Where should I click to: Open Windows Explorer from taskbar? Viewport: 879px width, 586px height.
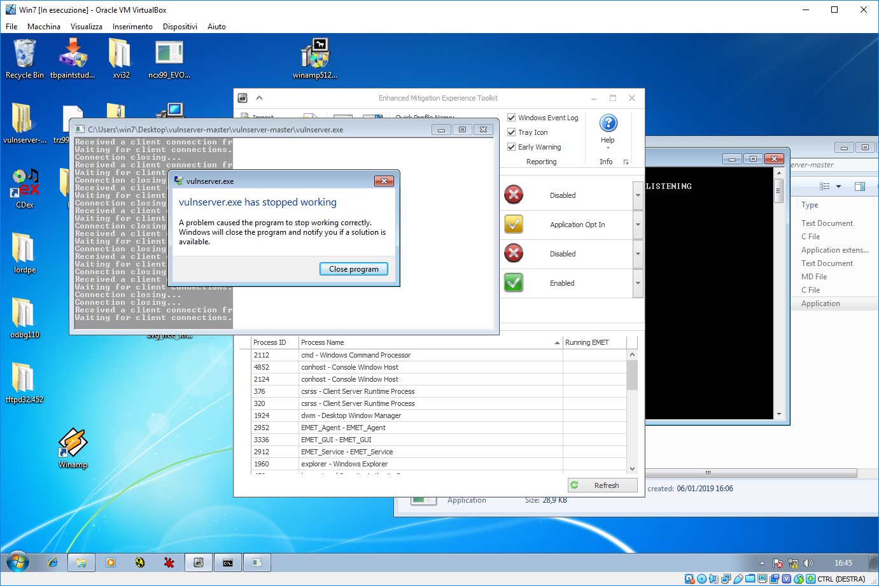tap(81, 562)
